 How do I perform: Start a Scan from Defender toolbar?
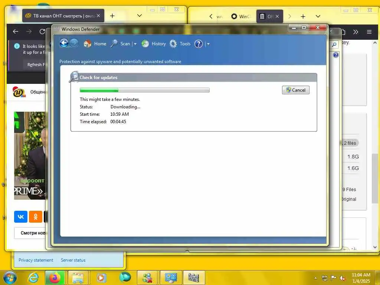[121, 44]
